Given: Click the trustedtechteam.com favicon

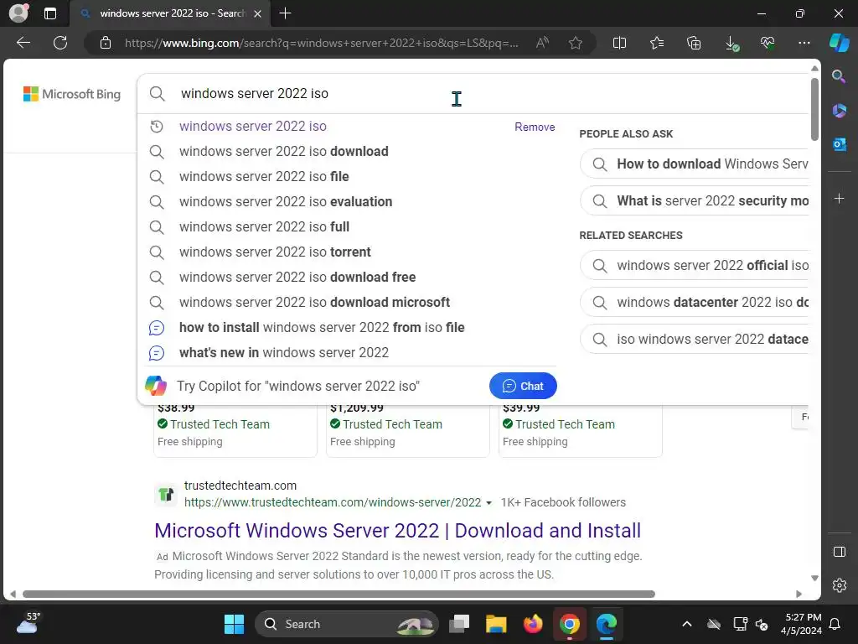Looking at the screenshot, I should click(x=166, y=495).
